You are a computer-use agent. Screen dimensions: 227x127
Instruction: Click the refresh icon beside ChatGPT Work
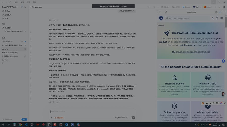22,7
